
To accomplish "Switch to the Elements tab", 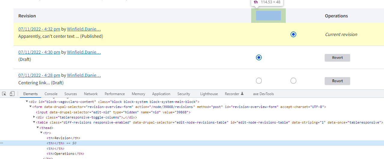I will pyautogui.click(x=30, y=94).
